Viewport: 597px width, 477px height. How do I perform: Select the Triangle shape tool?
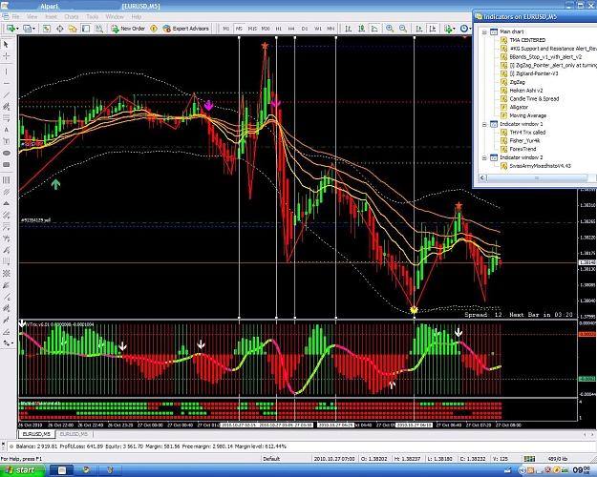6,203
